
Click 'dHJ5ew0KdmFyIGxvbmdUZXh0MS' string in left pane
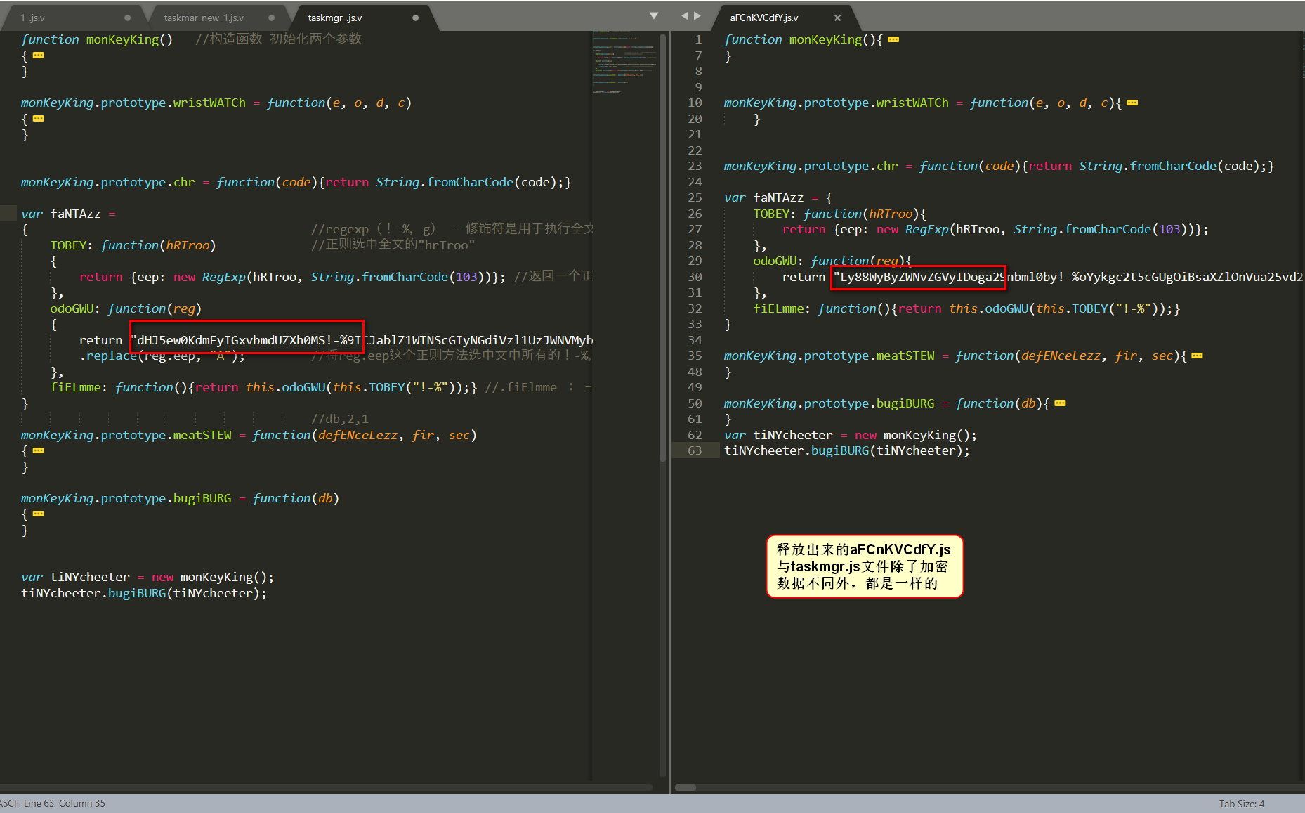tap(231, 340)
